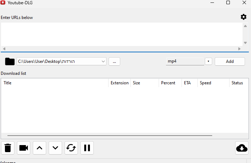Reload the item with the circular arrows icon
The image size is (251, 163).
coord(71,148)
